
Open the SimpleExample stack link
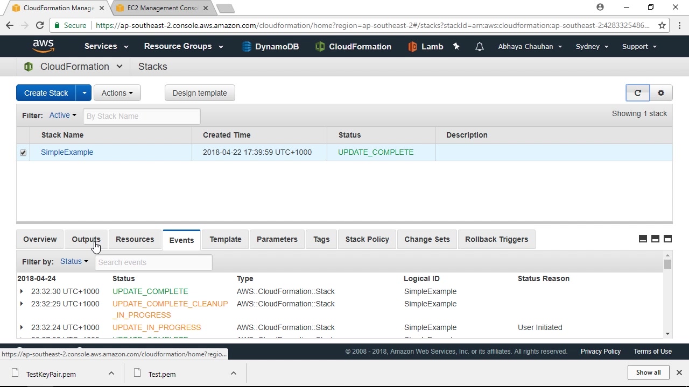[67, 152]
